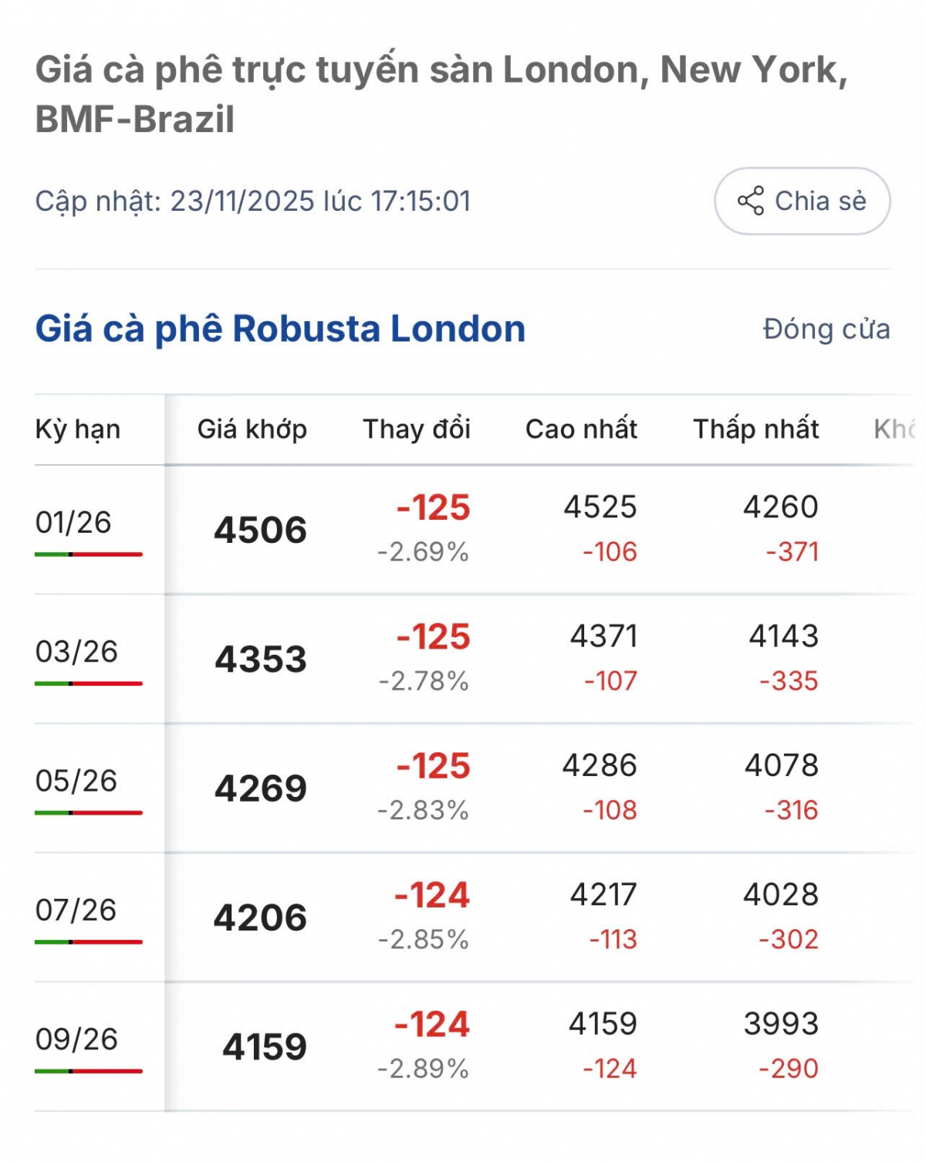The image size is (926, 1163).
Task: Click the Thấp nhất column header
Action: tap(755, 429)
